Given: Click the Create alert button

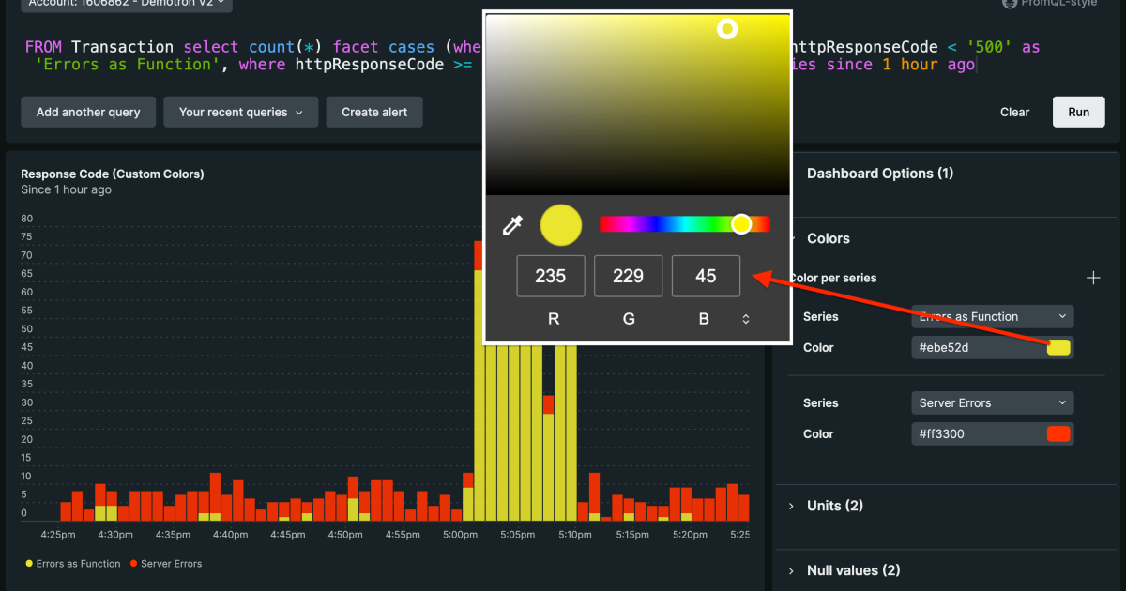Looking at the screenshot, I should [x=374, y=112].
